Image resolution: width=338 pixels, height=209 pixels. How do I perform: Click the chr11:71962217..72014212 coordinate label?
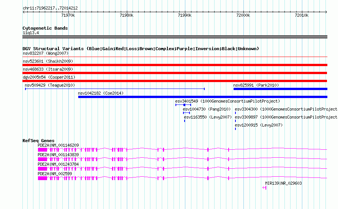[50, 8]
